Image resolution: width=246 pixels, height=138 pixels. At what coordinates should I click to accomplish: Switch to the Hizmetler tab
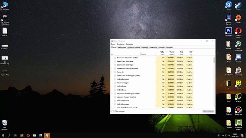[170, 47]
